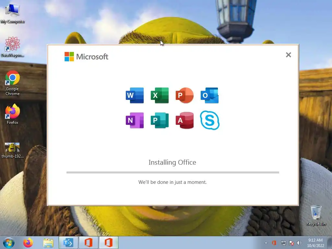Select the Google Chrome desktop shortcut

[13, 83]
